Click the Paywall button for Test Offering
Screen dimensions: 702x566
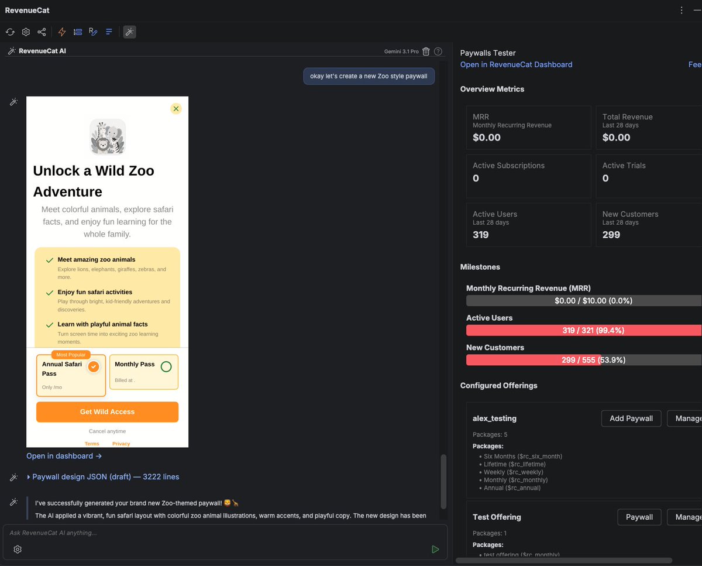(x=639, y=517)
